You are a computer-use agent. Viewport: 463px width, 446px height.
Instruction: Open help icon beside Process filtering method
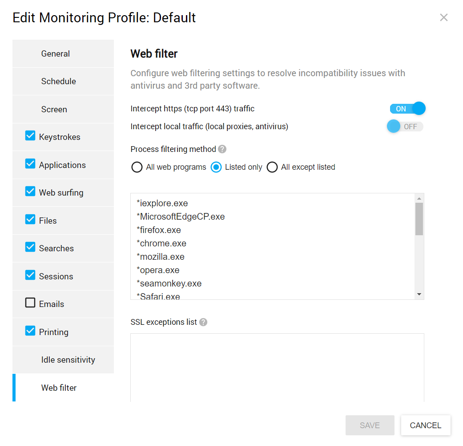tap(222, 149)
